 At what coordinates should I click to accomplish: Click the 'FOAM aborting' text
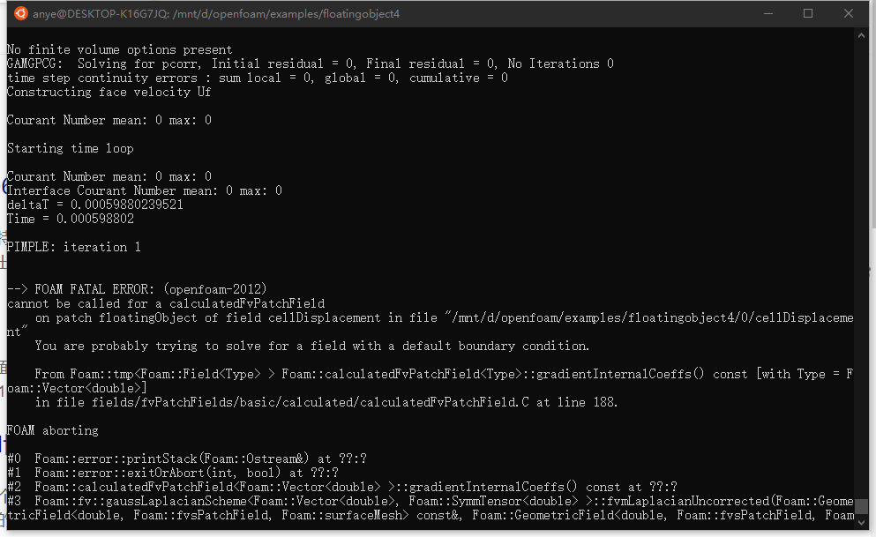point(53,430)
